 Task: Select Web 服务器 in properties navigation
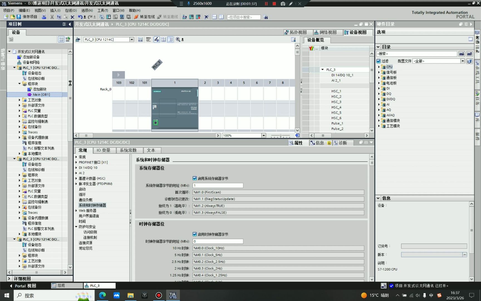(87, 211)
